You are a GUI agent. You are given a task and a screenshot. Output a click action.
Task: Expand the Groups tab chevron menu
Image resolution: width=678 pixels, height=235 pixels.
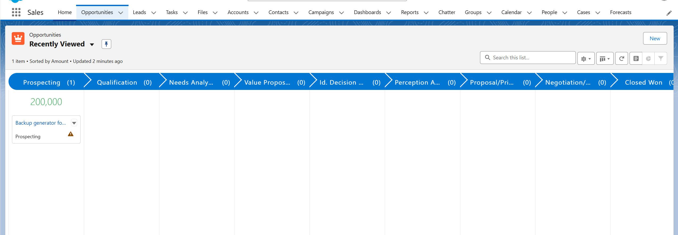tap(489, 12)
